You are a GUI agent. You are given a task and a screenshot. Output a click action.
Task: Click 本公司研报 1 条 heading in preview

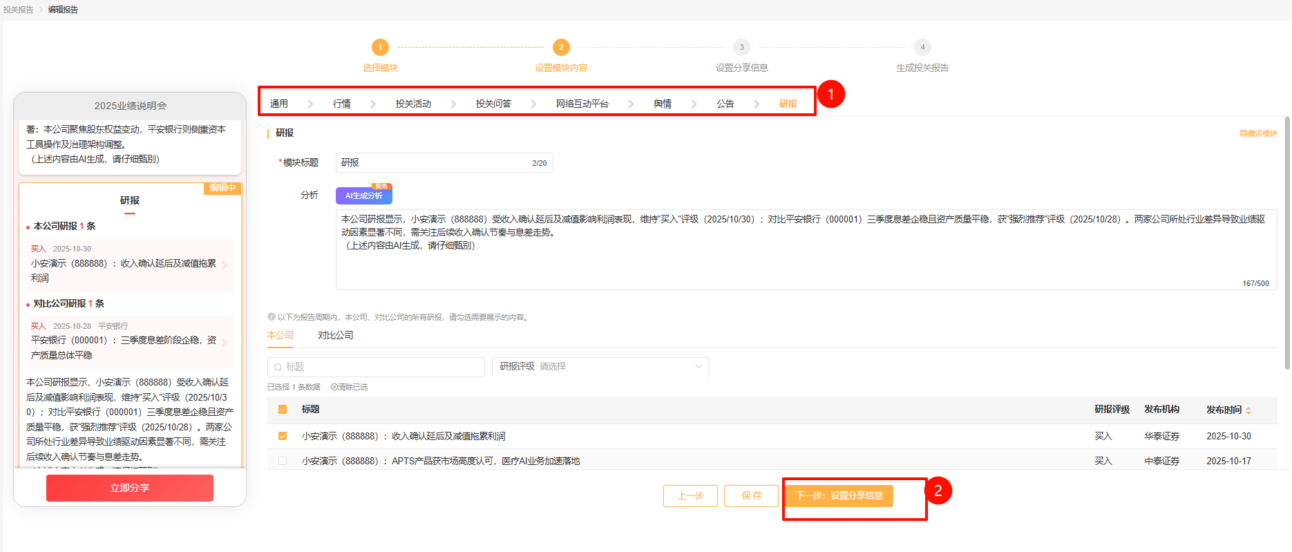65,226
